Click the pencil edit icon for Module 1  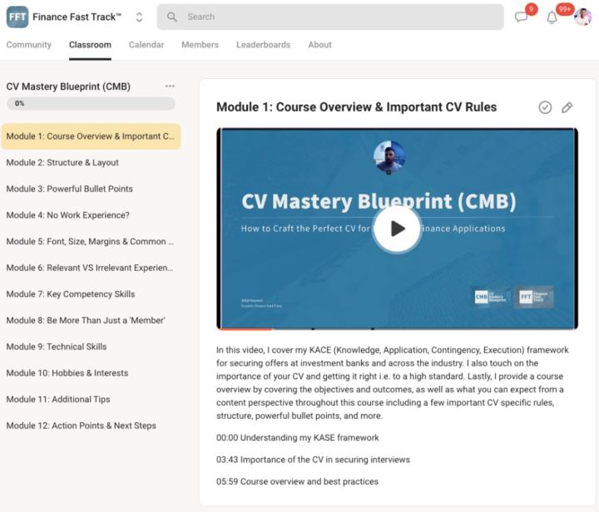[567, 107]
